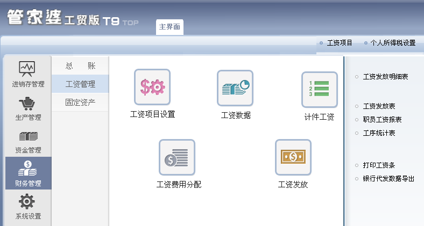Viewport: 424px width, 226px height.
Task: Open 职员工资报表 report
Action: [x=382, y=120]
